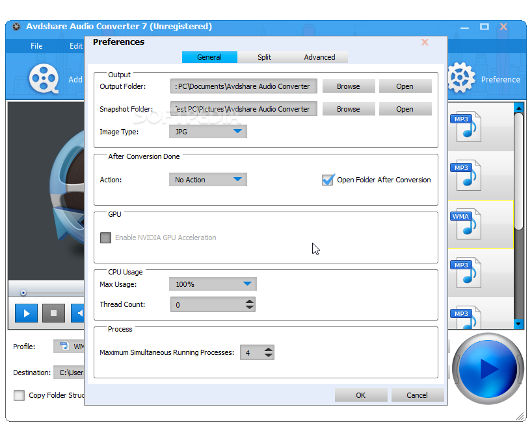Decrease Thread Count with the down arrow
This screenshot has width=532, height=427.
[x=250, y=307]
